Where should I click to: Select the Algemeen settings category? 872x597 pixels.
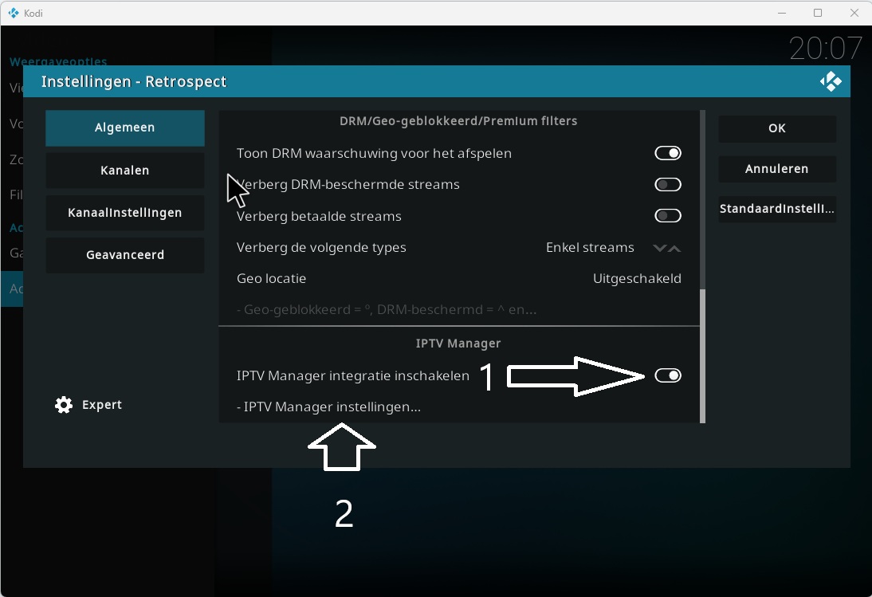pyautogui.click(x=125, y=128)
